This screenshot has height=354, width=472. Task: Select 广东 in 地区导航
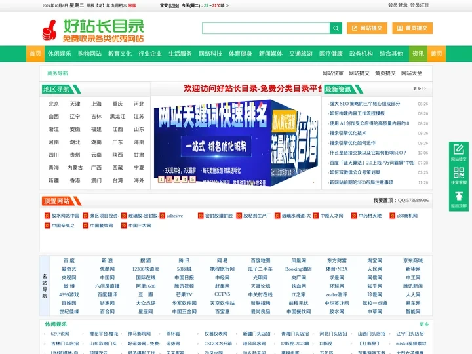117,142
